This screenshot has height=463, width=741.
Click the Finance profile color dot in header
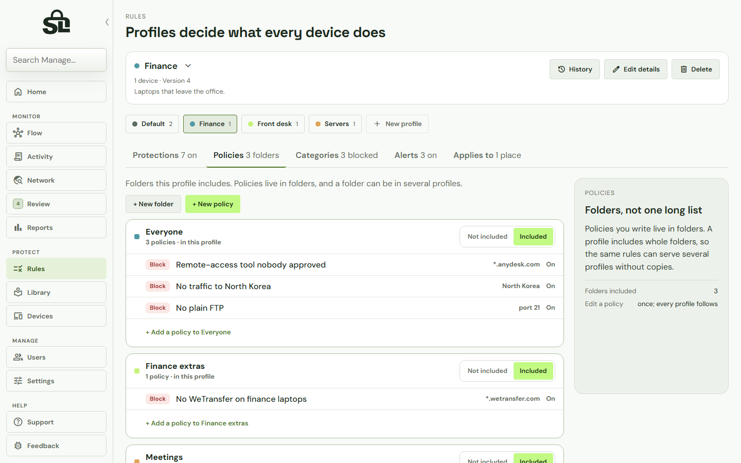[137, 66]
